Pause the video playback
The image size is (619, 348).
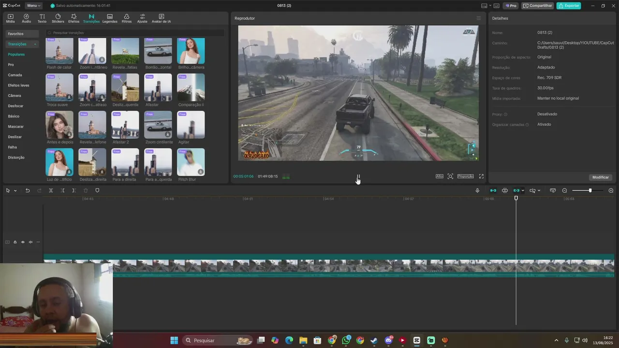pyautogui.click(x=358, y=176)
